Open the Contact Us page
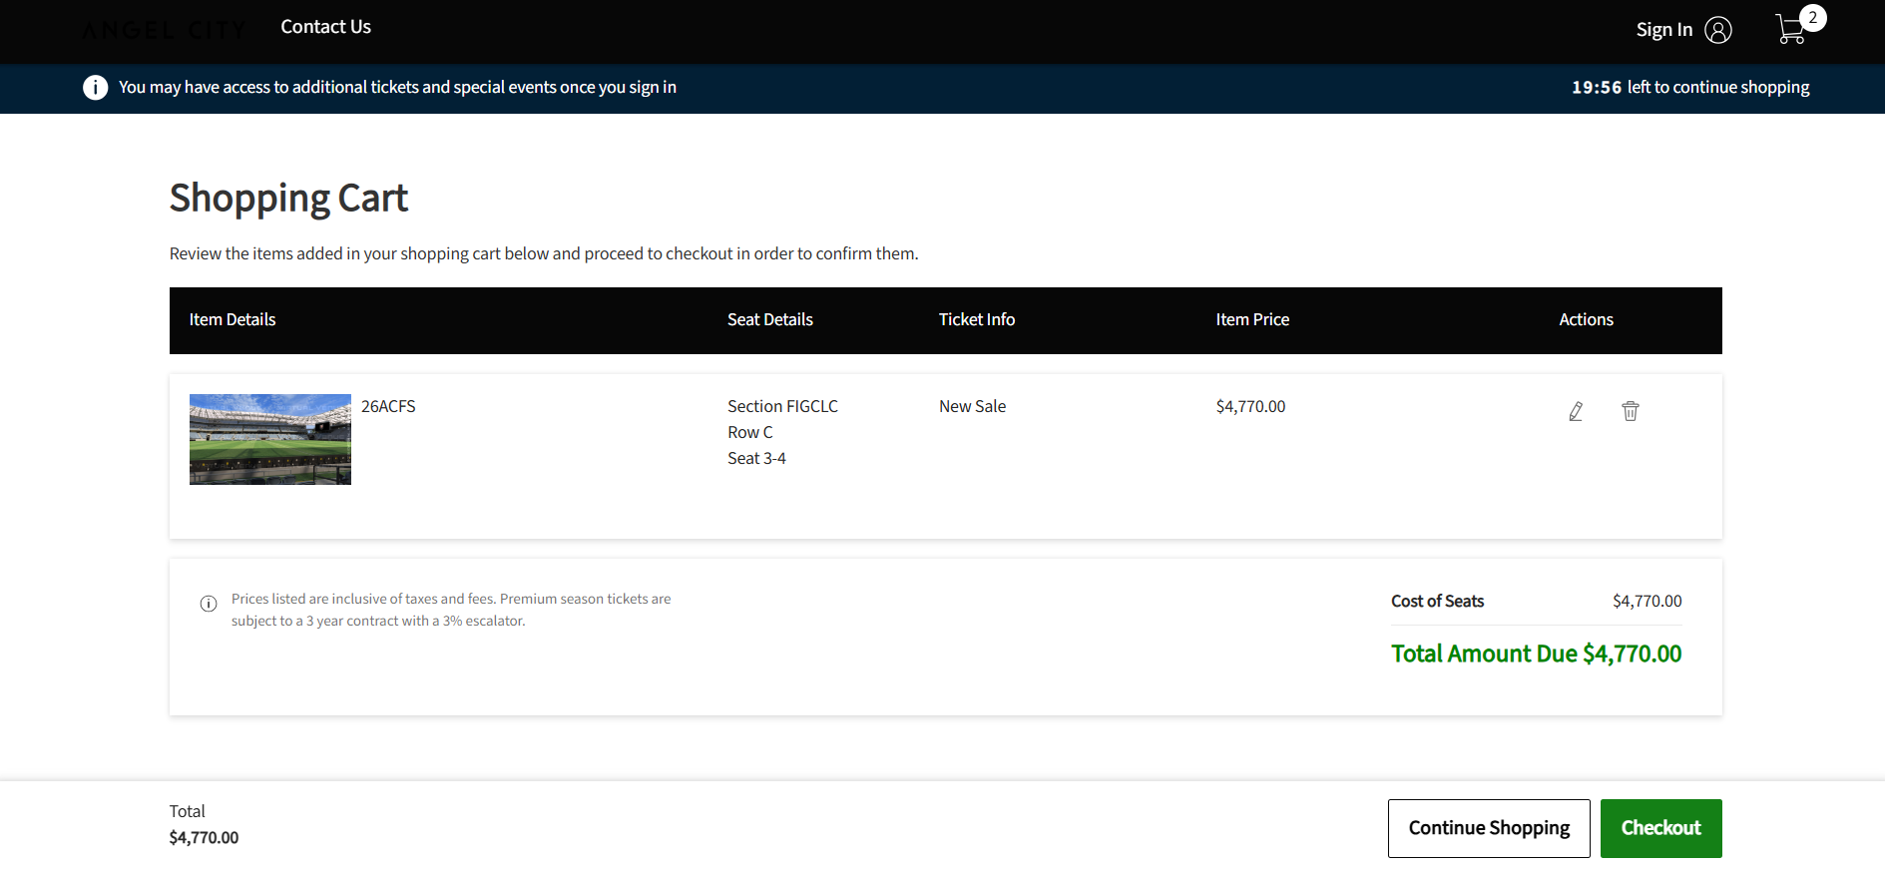Screen dimensions: 1885x871 click(x=325, y=27)
